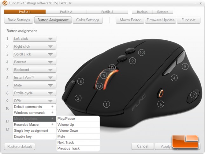Choose Disable key entry

coord(34,137)
